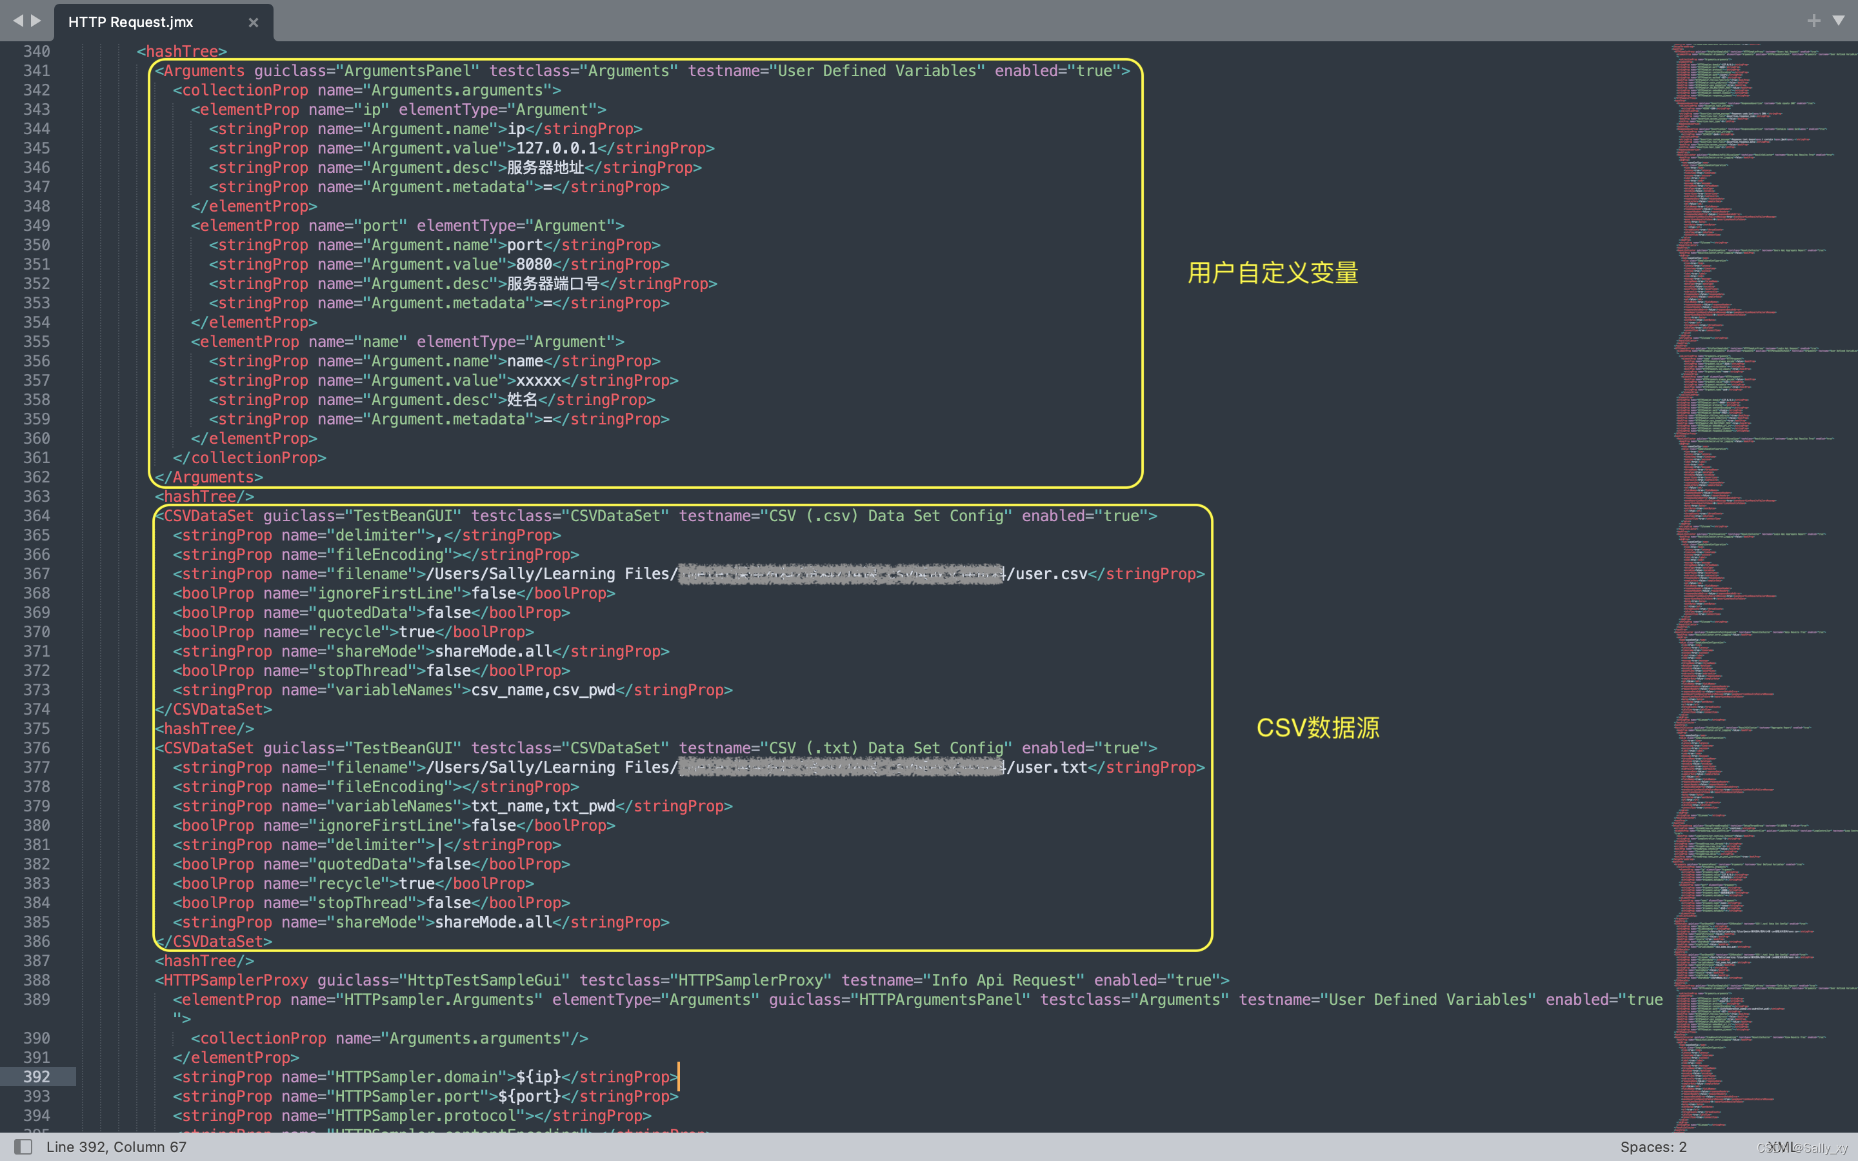Open the XML syntax selector

click(x=1782, y=1146)
